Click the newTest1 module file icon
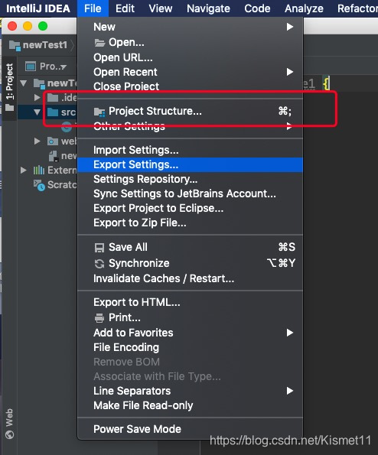This screenshot has height=455, width=378. pyautogui.click(x=54, y=156)
